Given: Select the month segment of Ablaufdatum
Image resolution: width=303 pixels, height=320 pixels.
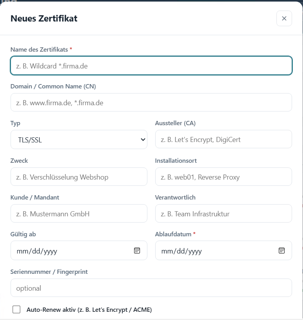Looking at the screenshot, I should point(168,251).
